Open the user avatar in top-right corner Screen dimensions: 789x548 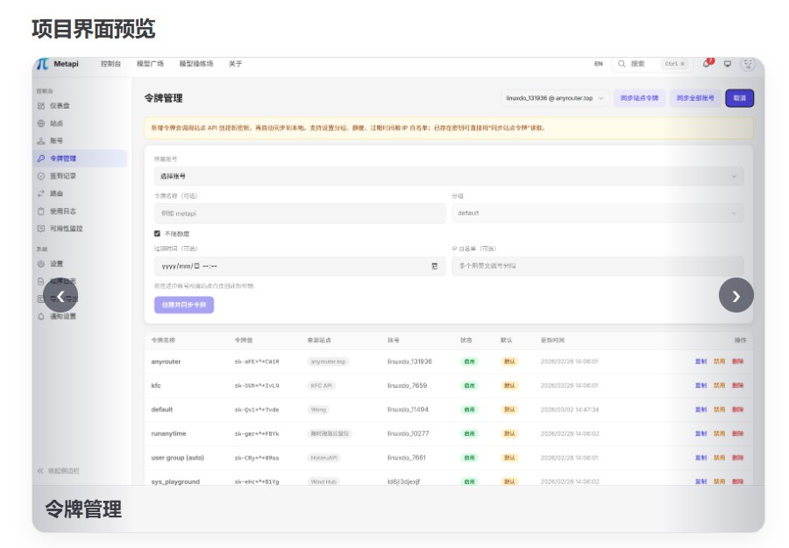pos(749,64)
